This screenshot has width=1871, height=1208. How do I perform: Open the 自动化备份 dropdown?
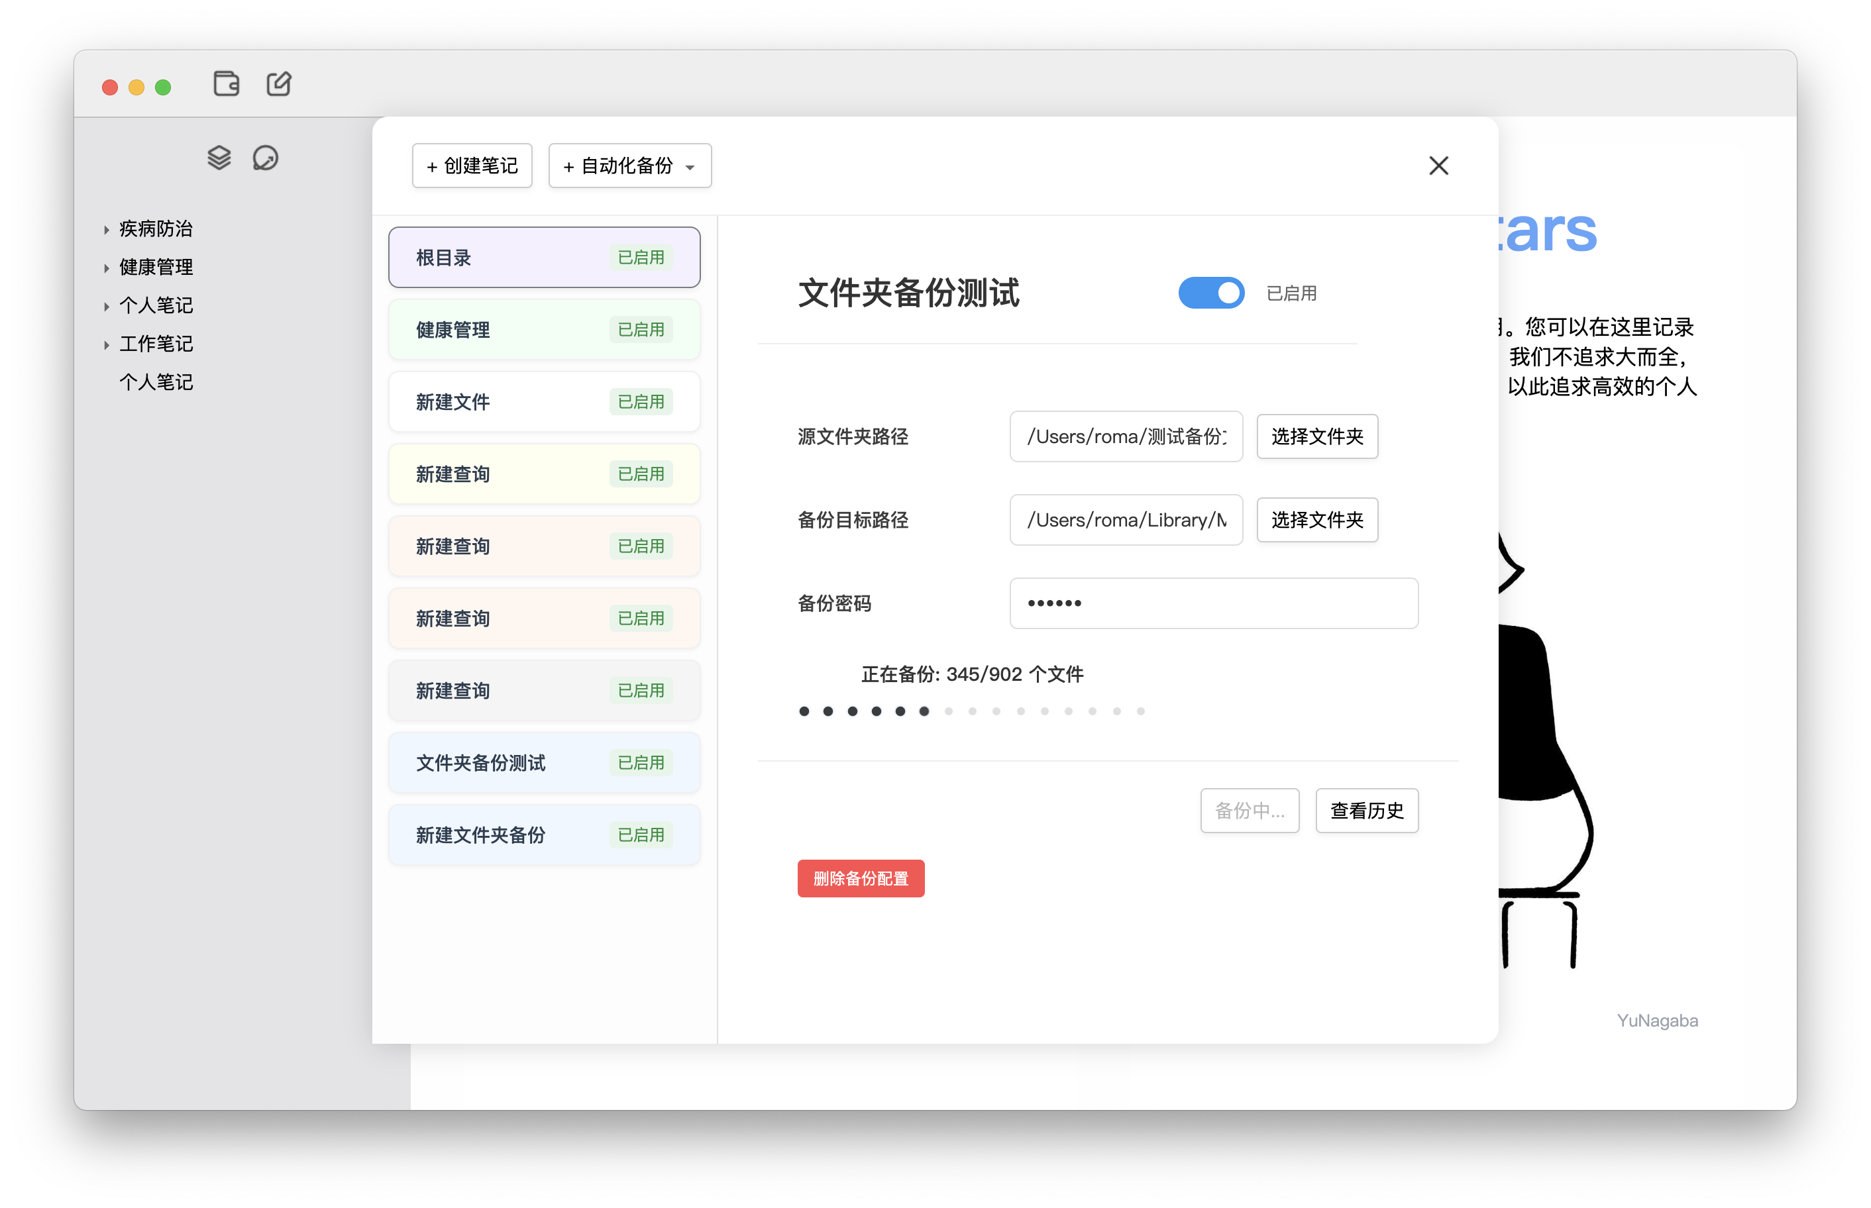[629, 166]
